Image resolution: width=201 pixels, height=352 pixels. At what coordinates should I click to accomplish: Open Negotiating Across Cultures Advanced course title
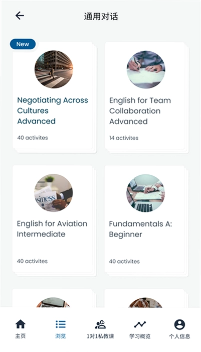53,110
